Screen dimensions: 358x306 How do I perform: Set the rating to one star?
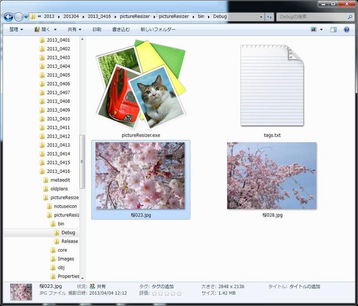[x=154, y=293]
